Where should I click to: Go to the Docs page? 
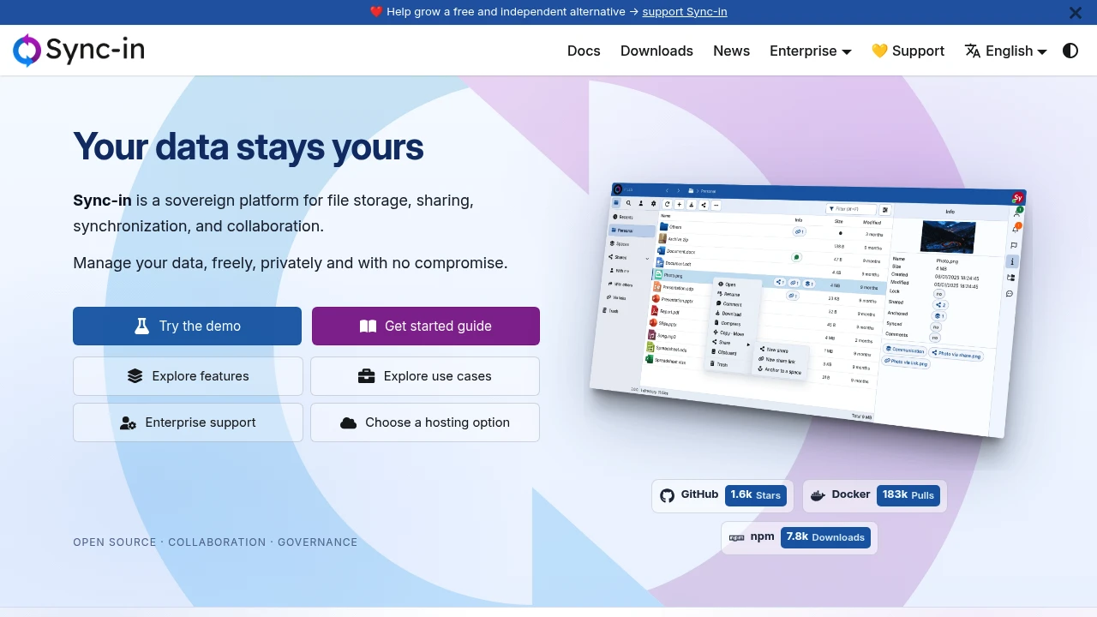(584, 51)
